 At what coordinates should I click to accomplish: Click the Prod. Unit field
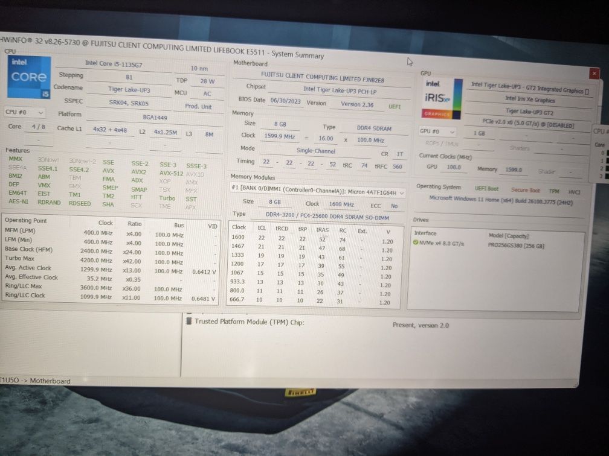[x=198, y=106]
